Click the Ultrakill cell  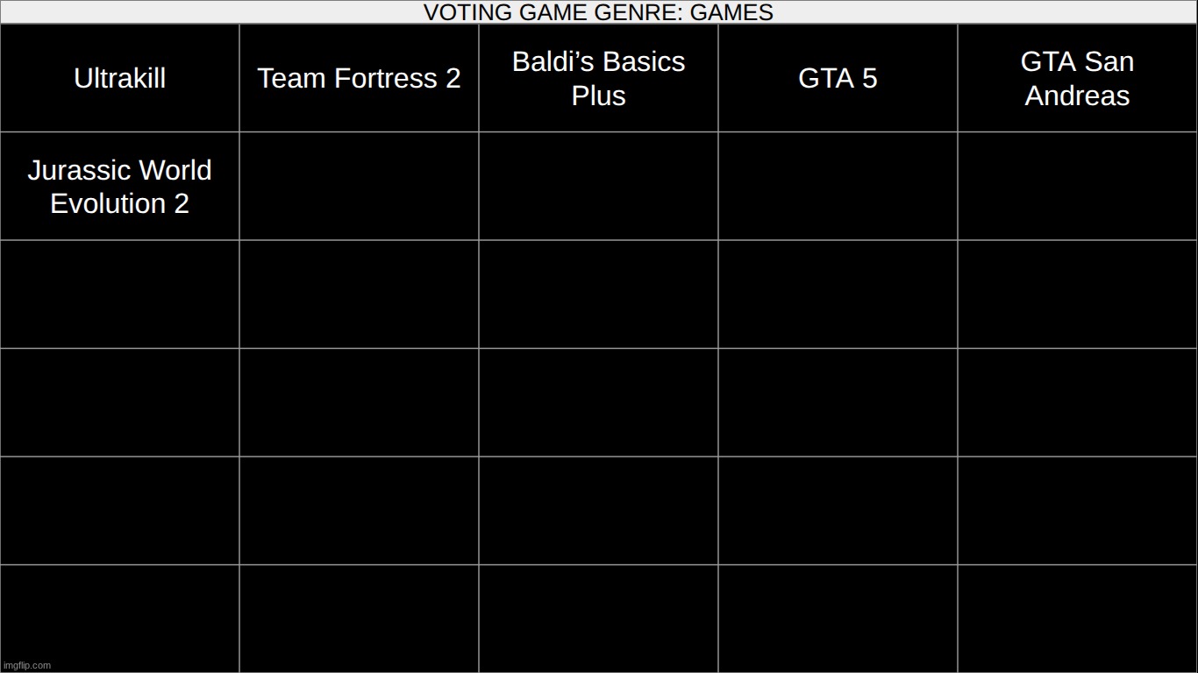119,78
